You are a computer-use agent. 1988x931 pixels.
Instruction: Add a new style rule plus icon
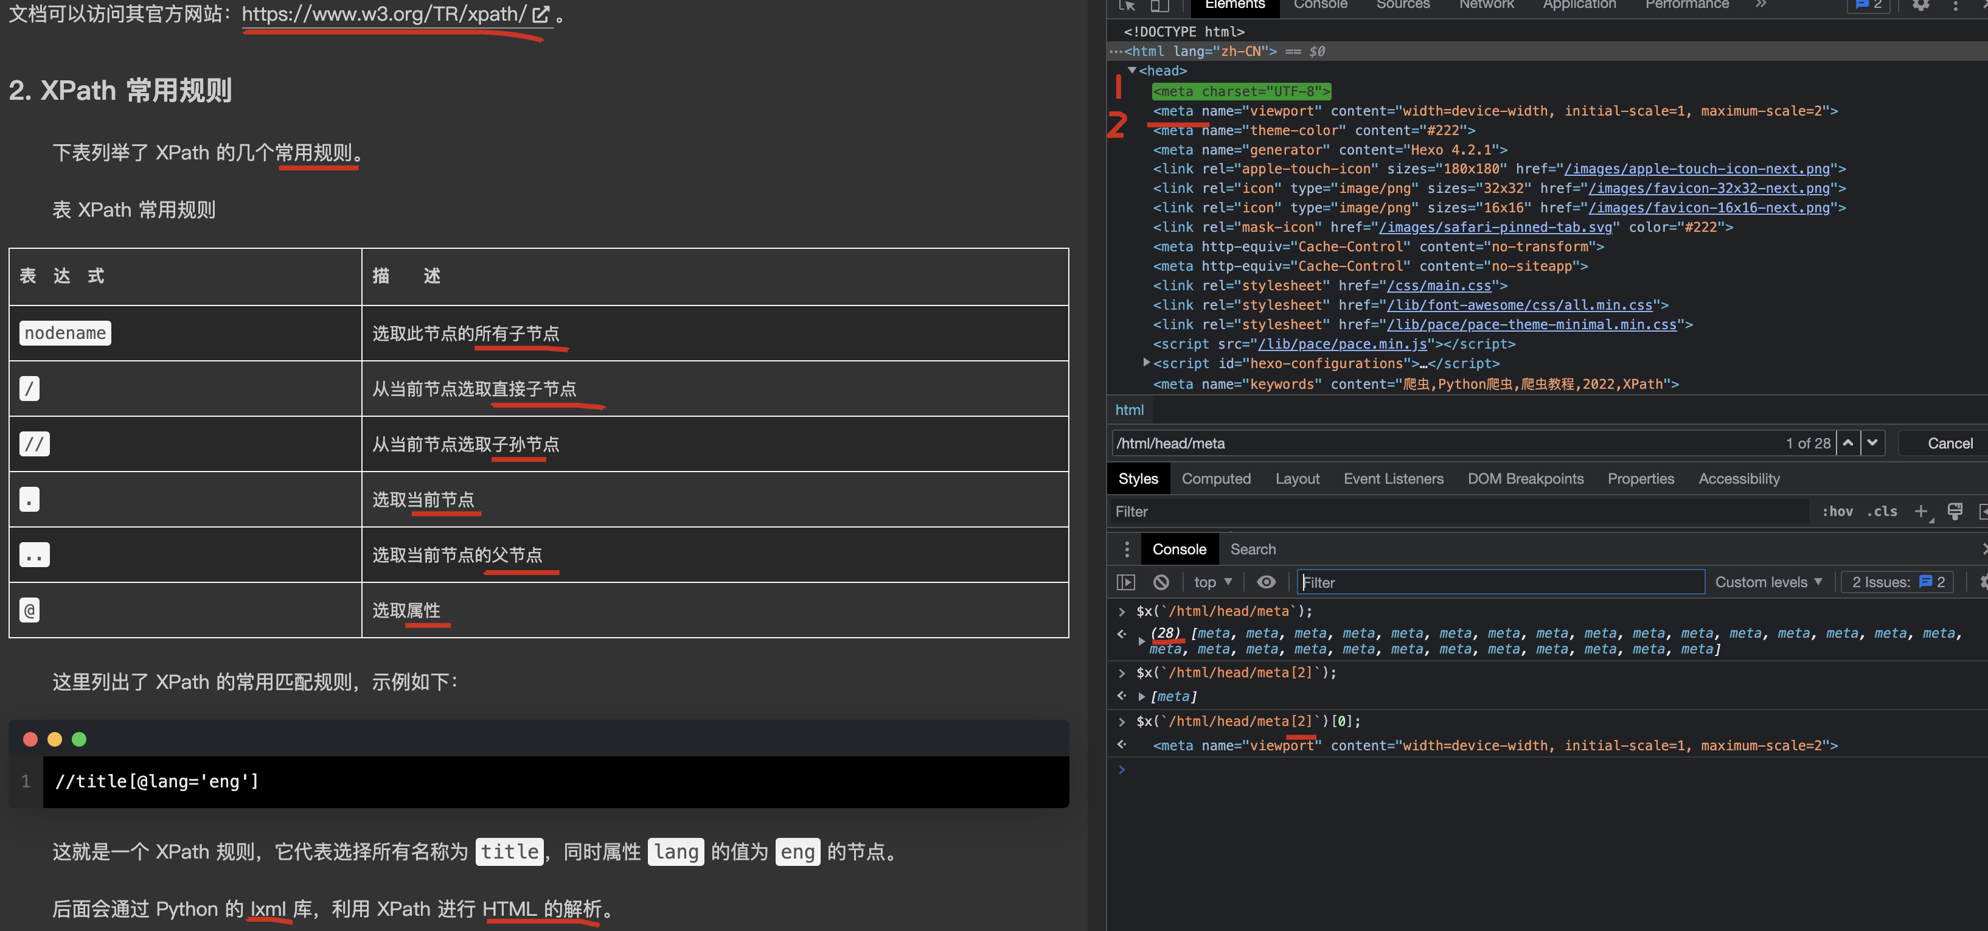pyautogui.click(x=1921, y=511)
